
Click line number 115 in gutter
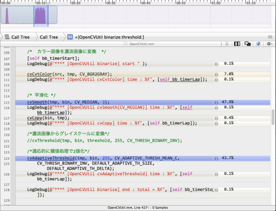[7, 103]
